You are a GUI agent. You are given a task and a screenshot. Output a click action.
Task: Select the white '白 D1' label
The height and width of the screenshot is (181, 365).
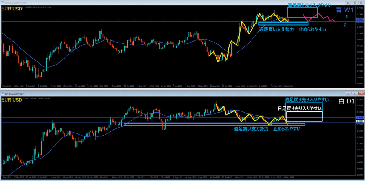point(346,101)
